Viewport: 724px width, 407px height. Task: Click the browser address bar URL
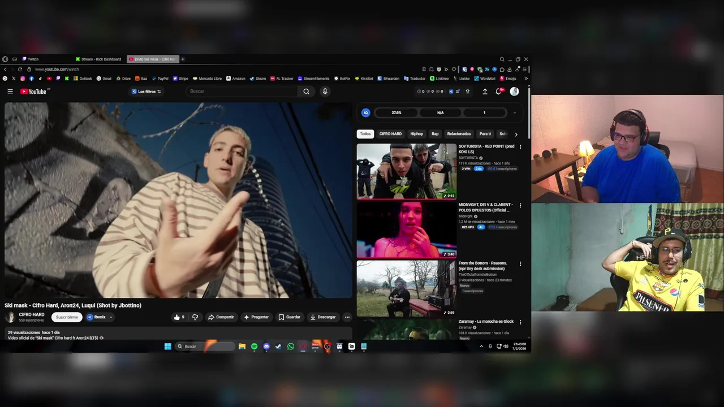click(x=57, y=69)
